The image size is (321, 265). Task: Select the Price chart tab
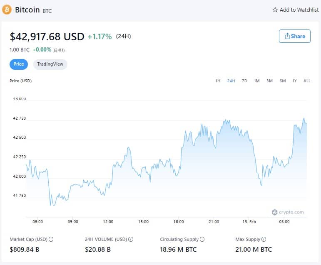[19, 64]
